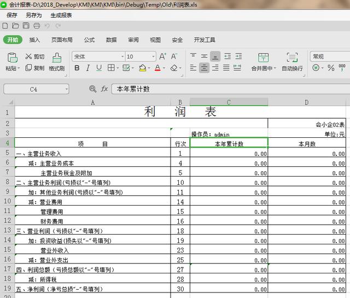Expand the font color dropdown arrow
The image size is (350, 298).
click(x=164, y=68)
